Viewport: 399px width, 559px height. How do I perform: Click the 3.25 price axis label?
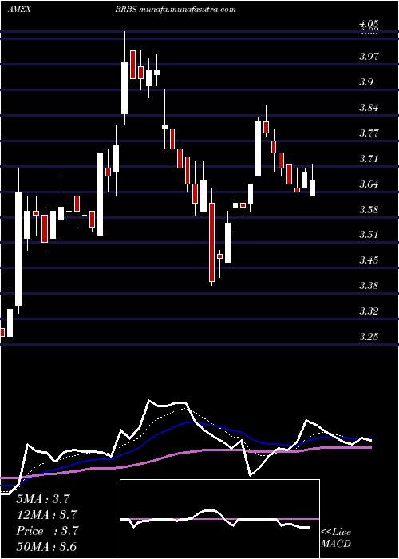tap(369, 336)
